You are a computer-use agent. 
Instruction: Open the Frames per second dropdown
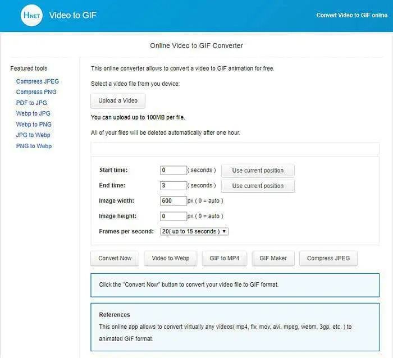click(x=194, y=231)
